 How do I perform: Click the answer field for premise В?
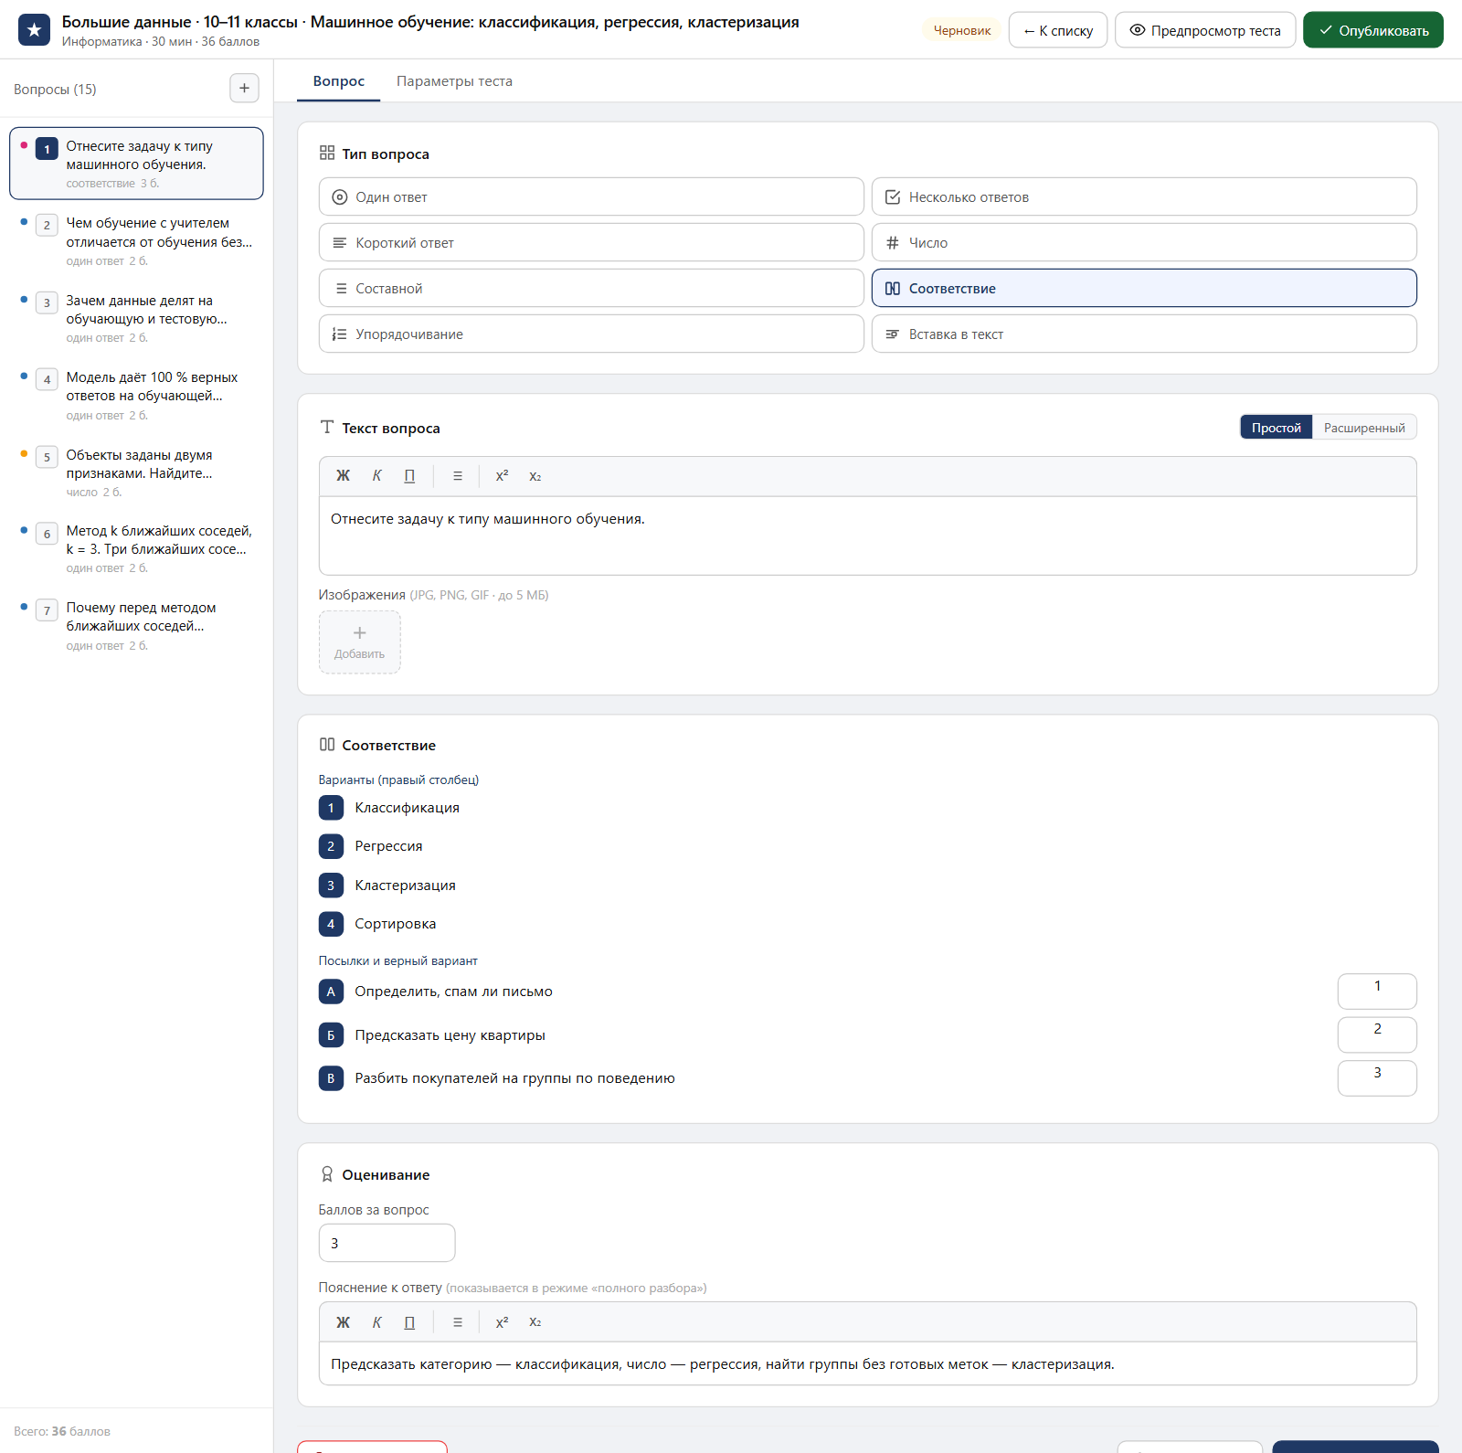pyautogui.click(x=1377, y=1078)
